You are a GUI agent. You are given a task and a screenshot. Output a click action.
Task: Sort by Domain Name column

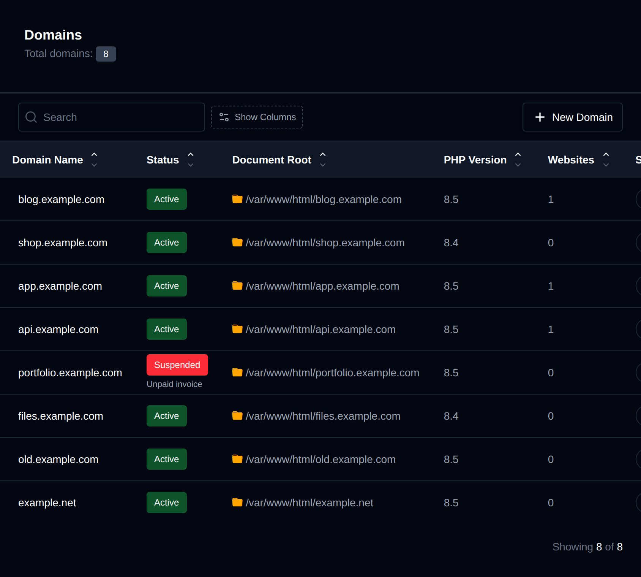[x=55, y=160]
